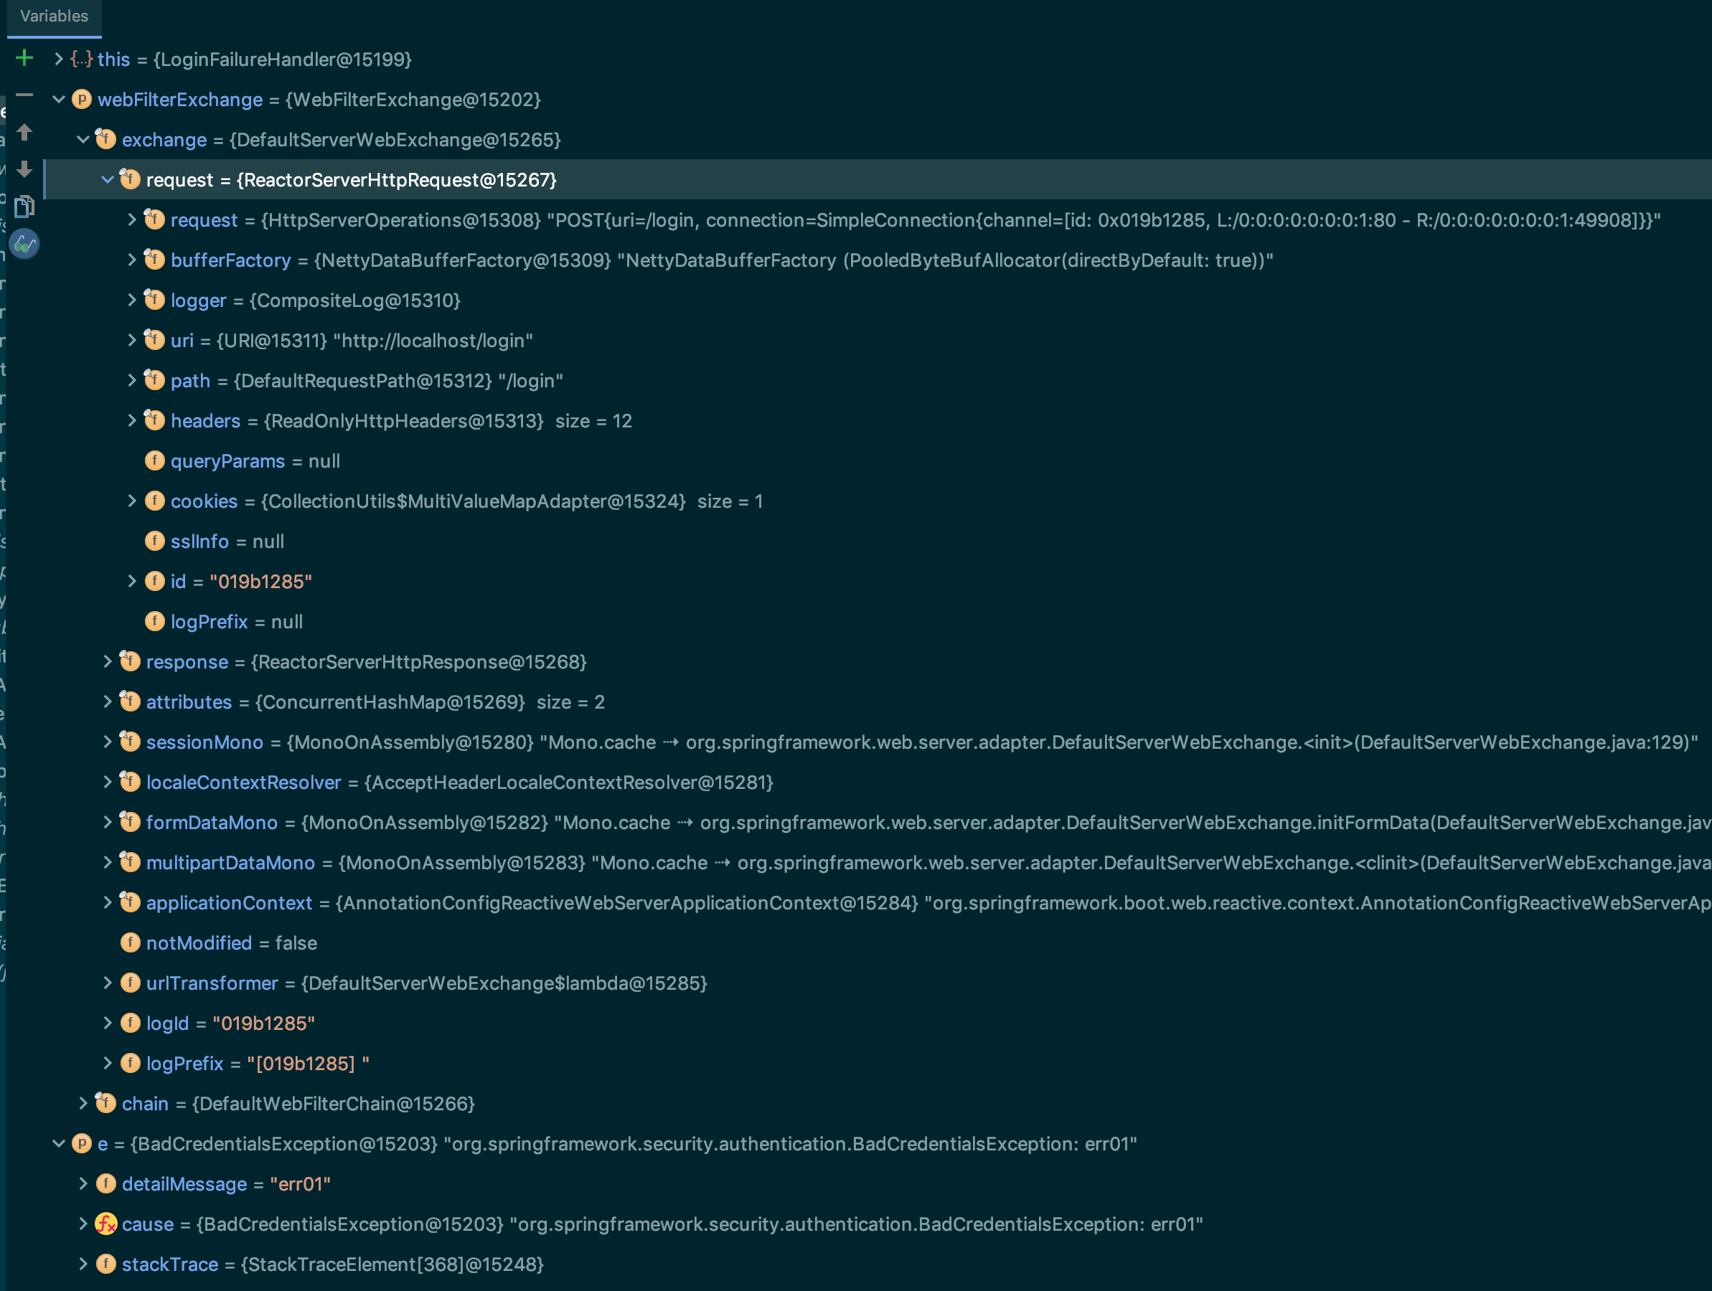Image resolution: width=1712 pixels, height=1291 pixels.
Task: Click the curly braces icon beside this
Action: (81, 60)
